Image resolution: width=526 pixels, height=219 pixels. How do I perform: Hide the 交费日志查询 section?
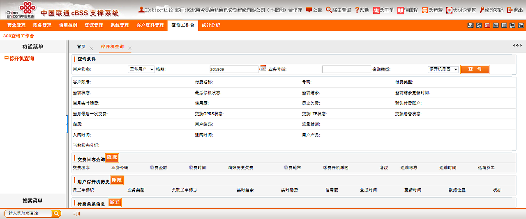click(112, 157)
